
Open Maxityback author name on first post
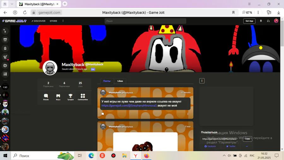pos(115,93)
